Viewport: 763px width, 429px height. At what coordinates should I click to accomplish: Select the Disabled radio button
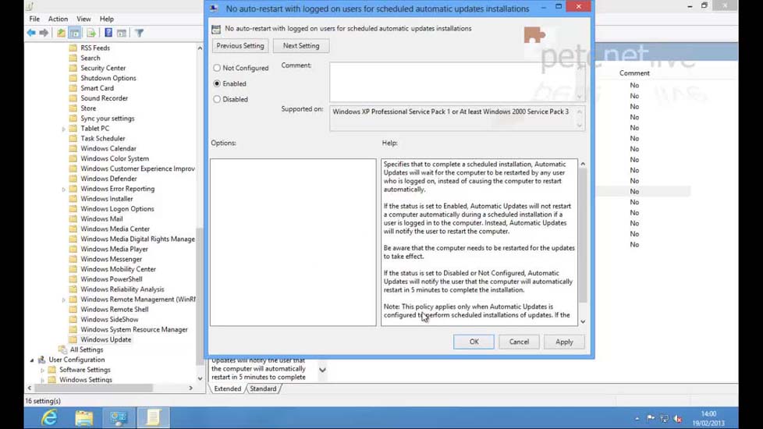point(217,99)
